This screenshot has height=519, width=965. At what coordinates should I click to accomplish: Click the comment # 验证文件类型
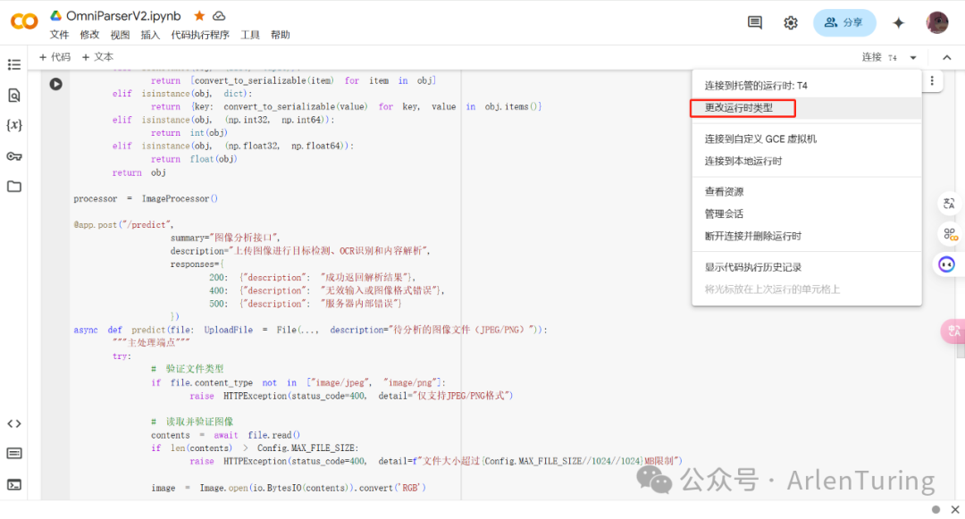coord(188,369)
